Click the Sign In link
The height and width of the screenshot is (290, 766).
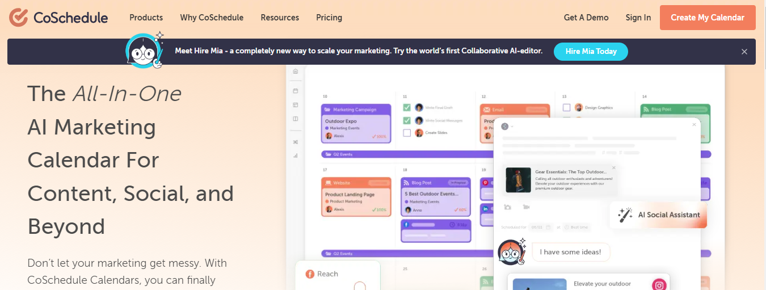click(638, 18)
